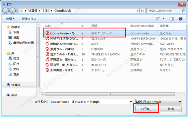Click the THERE IS A REASON title cell
Image resolution: width=188 pixels, height=117 pixels.
point(105,54)
